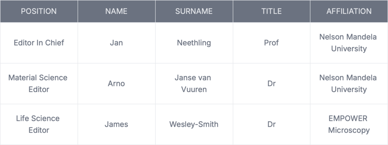Click the Prof title cell
This screenshot has height=145, width=388.
[x=271, y=43]
